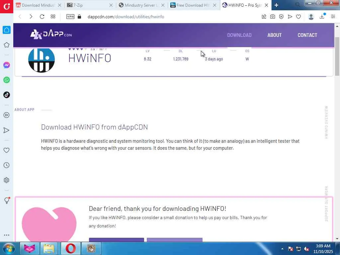Click the scrollbar up arrow

(337, 26)
